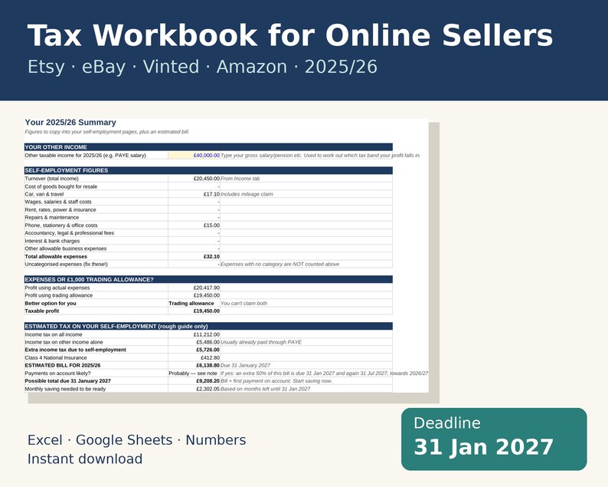The width and height of the screenshot is (608, 487).
Task: Click the Extra income tax value £5,726.00
Action: point(208,350)
